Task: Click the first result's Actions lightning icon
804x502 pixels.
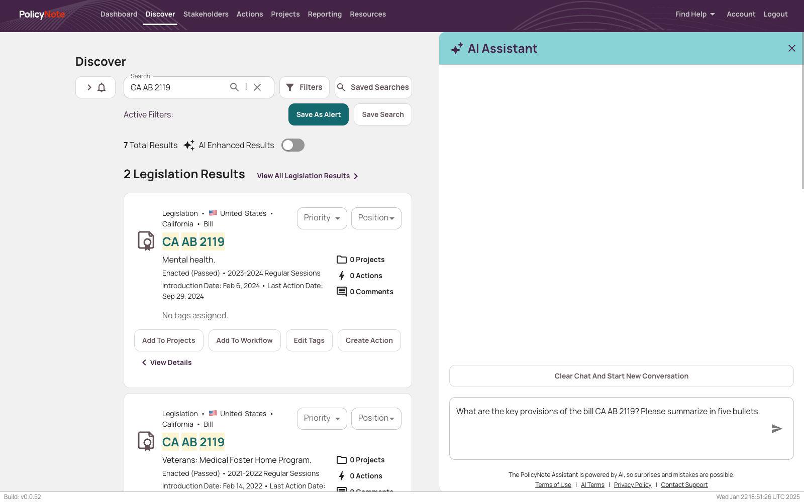Action: 342,276
